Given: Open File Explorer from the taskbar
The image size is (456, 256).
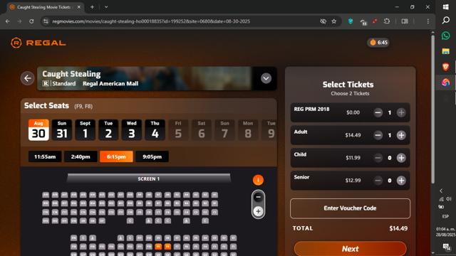Looking at the screenshot, I should click(445, 51).
